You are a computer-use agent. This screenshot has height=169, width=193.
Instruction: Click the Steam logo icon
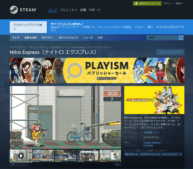point(14,10)
